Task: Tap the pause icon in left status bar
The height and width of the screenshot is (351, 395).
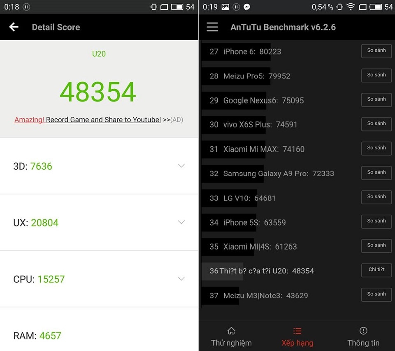Action: pos(26,7)
